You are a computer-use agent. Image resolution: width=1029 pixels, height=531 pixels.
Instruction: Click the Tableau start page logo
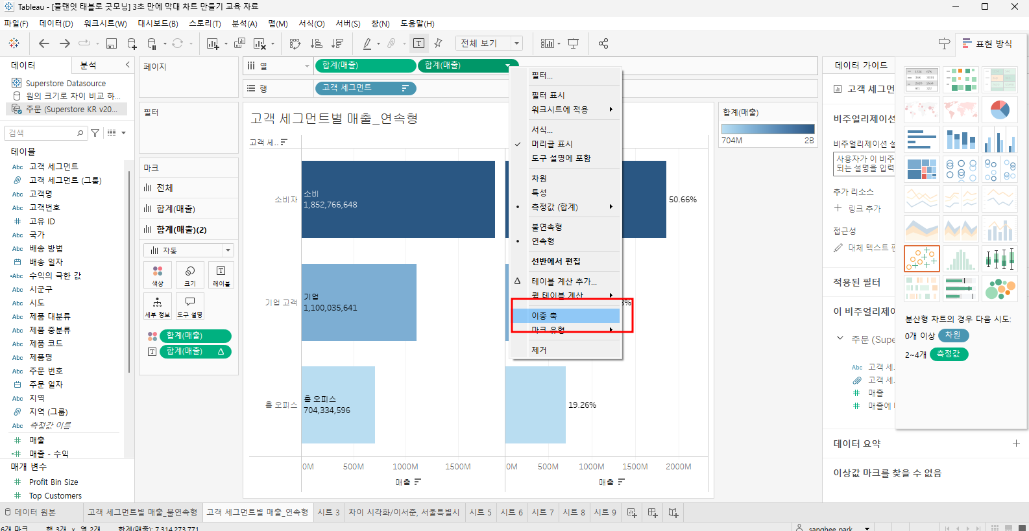click(14, 43)
